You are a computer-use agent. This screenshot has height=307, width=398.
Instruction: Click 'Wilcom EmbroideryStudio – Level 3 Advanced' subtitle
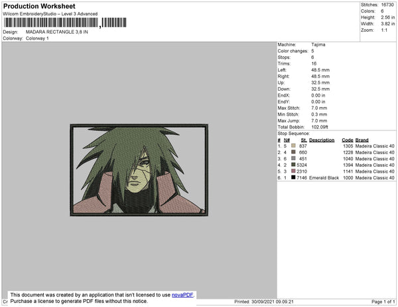50,14
